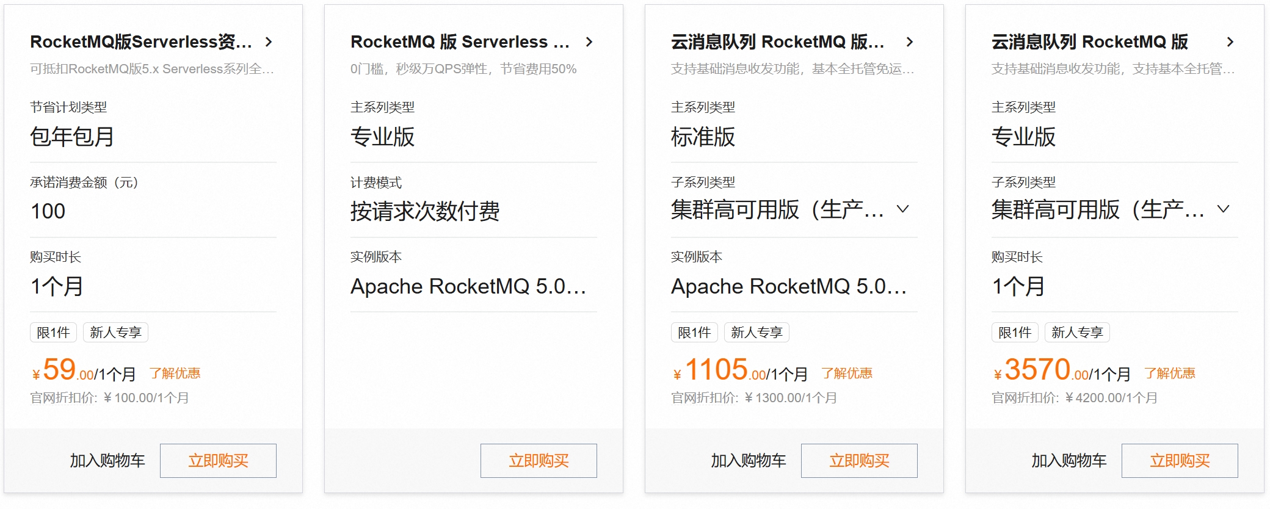The width and height of the screenshot is (1270, 509).
Task: Click arrow on professional 云消息队列 RocketMQ 版 card
Action: (1230, 42)
